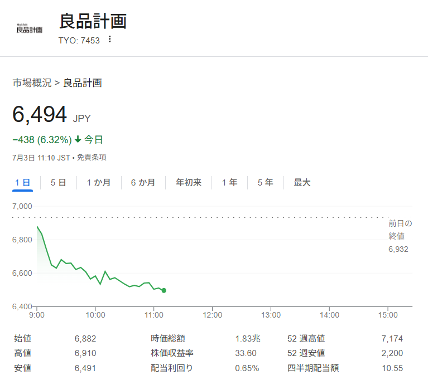The image size is (428, 380).
Task: Open the 市場概況 breadcrumb link
Action: tap(32, 83)
